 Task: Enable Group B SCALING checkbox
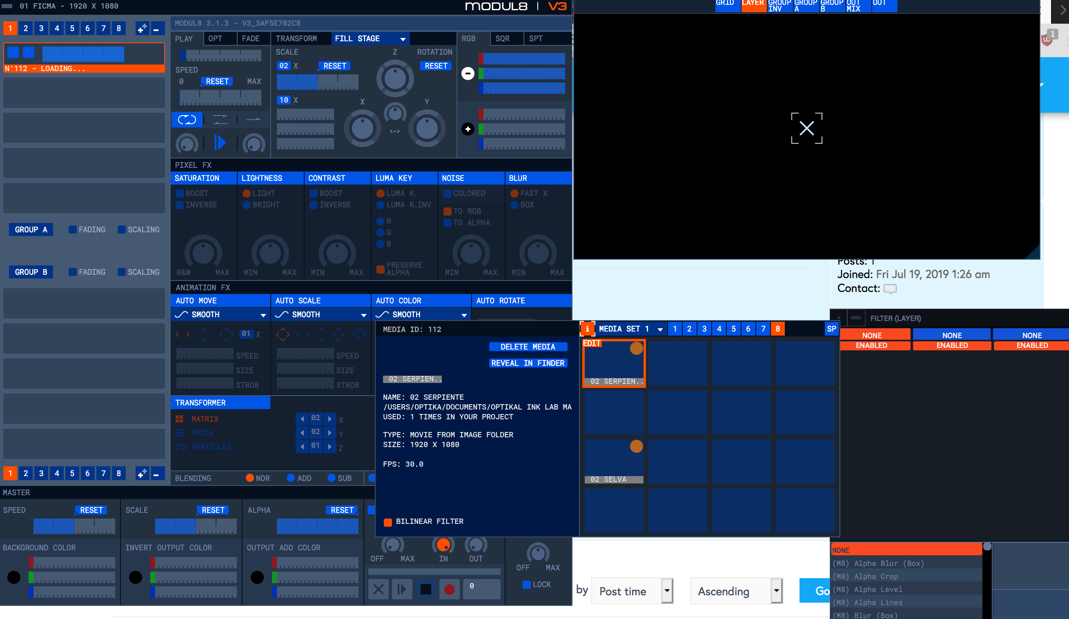pos(121,272)
